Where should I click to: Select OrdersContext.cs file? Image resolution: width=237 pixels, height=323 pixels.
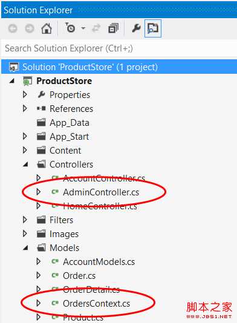coord(96,304)
